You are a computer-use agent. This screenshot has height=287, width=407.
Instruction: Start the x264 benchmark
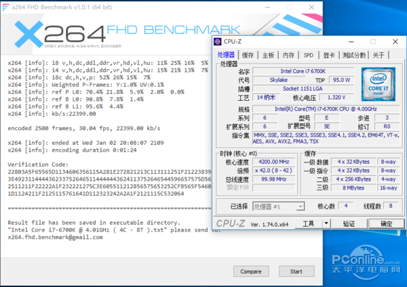(x=296, y=271)
